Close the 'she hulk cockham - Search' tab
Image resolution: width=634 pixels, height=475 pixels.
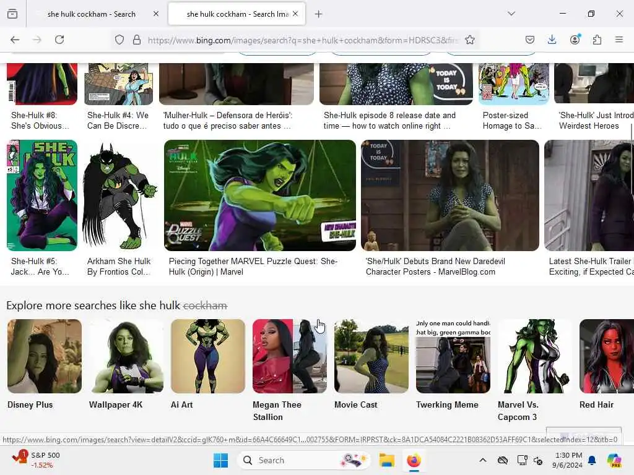click(x=156, y=14)
